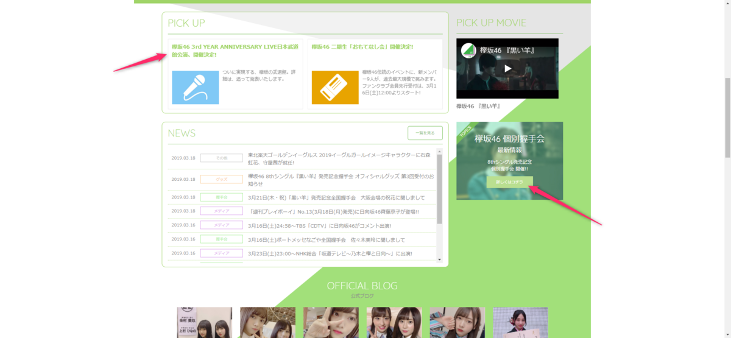This screenshot has height=338, width=731.
Task: Open the 8thシングル オフィシャルグッズ第3回受付 news
Action: tap(341, 180)
